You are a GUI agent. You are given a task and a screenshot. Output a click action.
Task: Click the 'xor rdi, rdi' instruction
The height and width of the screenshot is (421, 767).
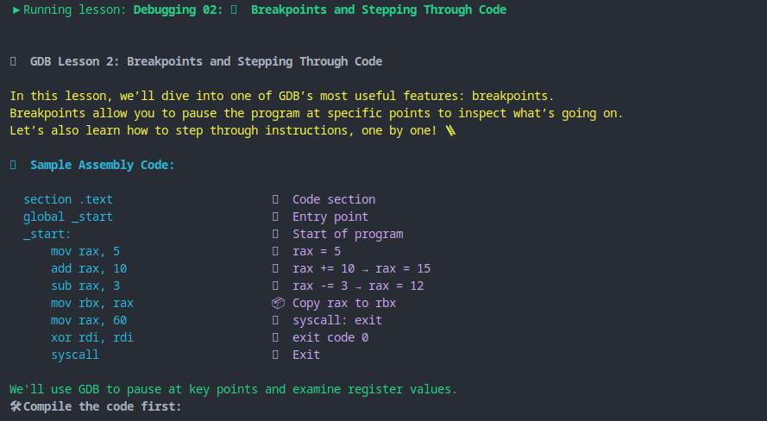[92, 337]
